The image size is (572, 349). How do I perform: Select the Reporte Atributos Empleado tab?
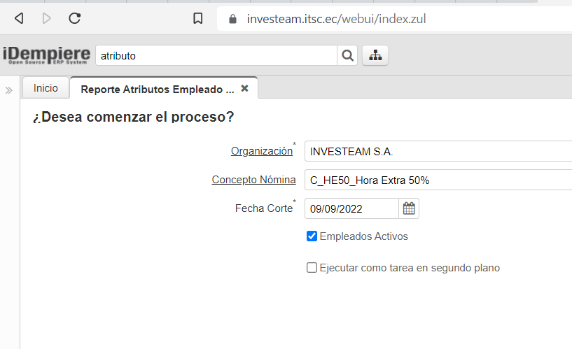click(x=157, y=89)
